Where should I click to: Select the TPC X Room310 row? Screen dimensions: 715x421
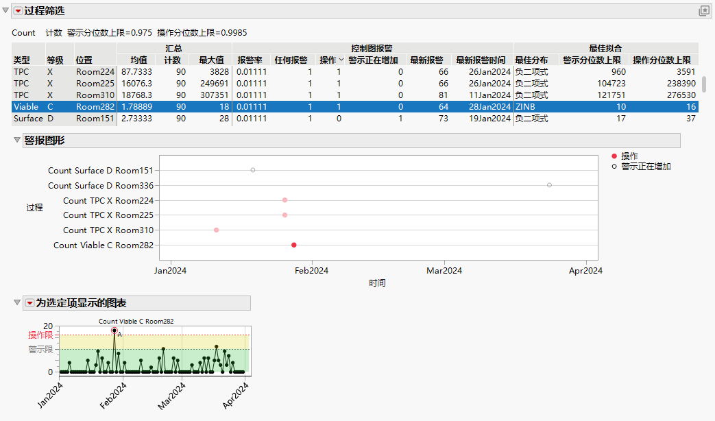[355, 95]
